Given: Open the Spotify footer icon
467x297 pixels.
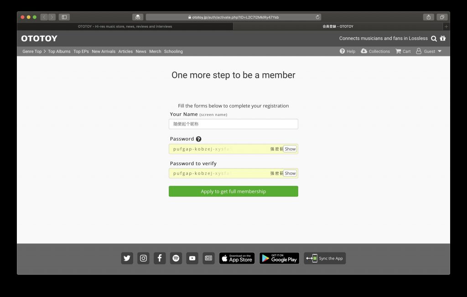Looking at the screenshot, I should [176, 258].
